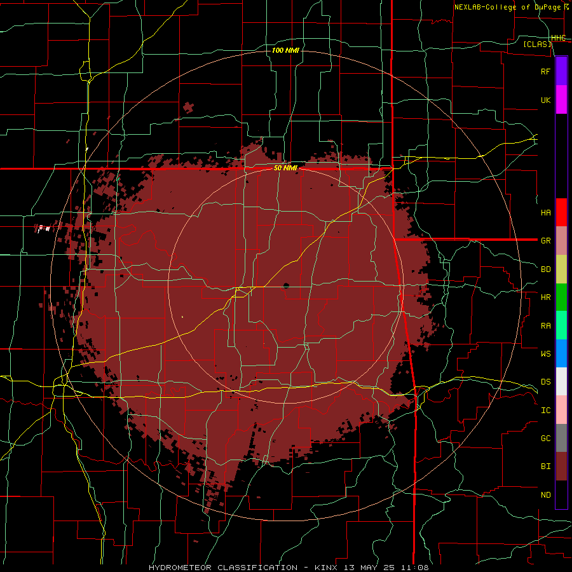Click the HA legend label
Image resolution: width=572 pixels, height=572 pixels.
[x=546, y=212]
